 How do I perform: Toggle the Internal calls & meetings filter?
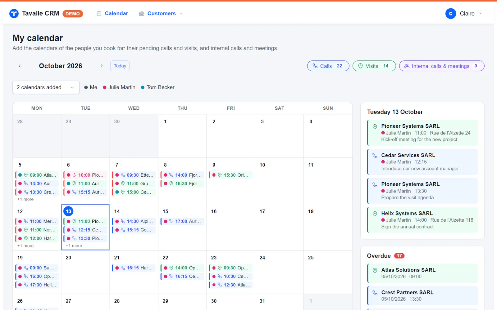[442, 66]
